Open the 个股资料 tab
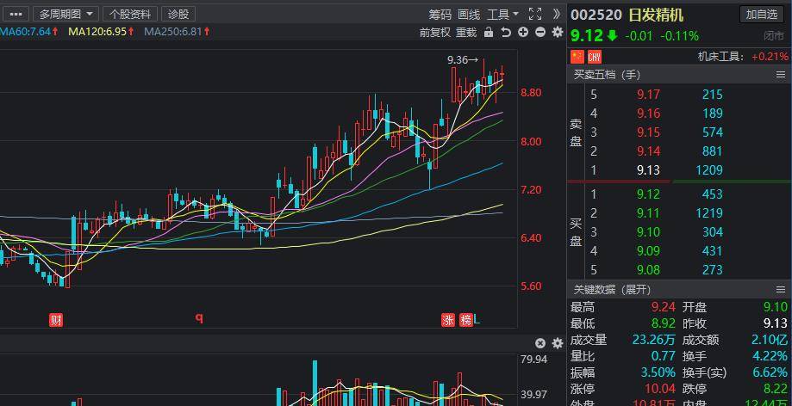 click(130, 14)
